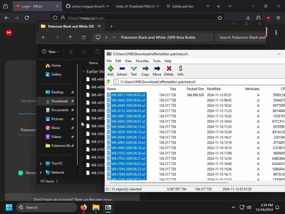Expand Network in sidebar tree
This screenshot has height=214, width=285.
(41, 172)
